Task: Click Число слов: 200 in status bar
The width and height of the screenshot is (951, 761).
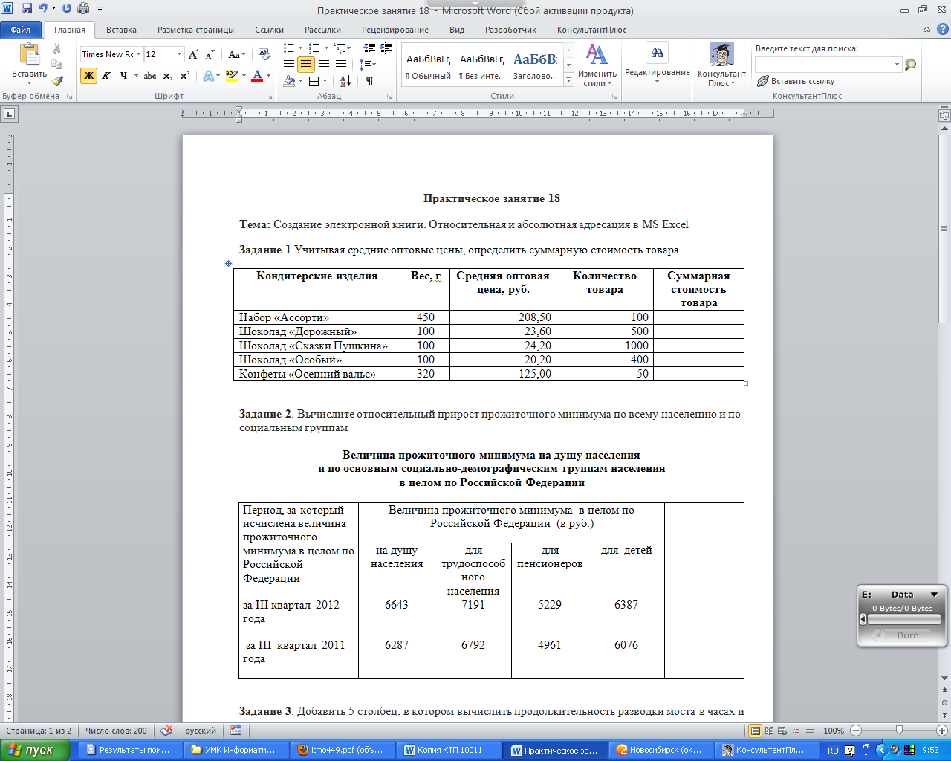Action: click(116, 731)
